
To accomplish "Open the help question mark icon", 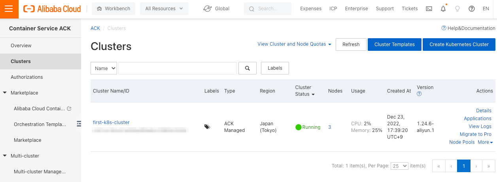I will 472,9.
